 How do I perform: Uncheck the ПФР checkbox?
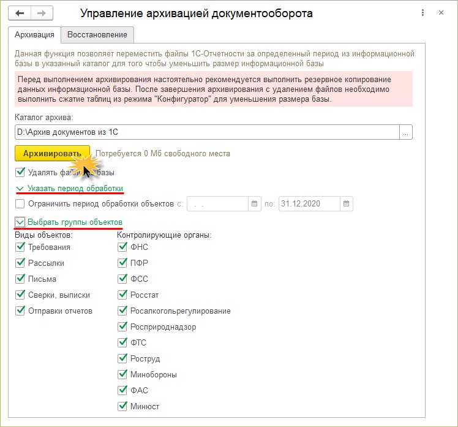pos(122,263)
